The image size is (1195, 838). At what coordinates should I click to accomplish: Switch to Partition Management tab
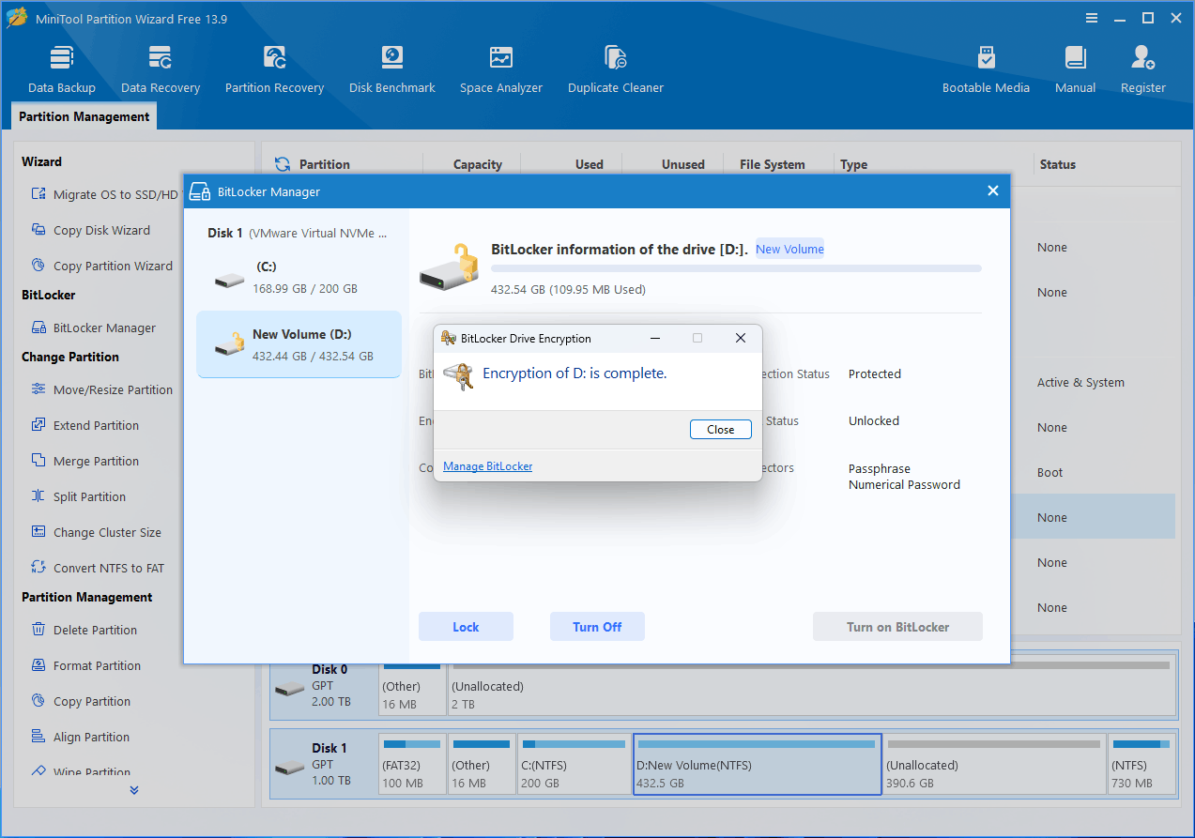[x=84, y=116]
